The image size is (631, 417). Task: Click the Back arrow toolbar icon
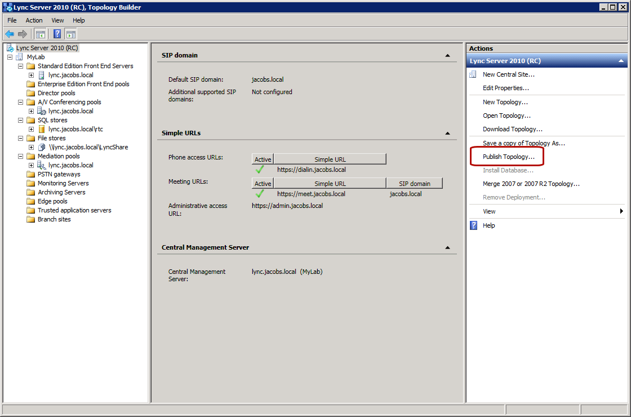click(10, 34)
